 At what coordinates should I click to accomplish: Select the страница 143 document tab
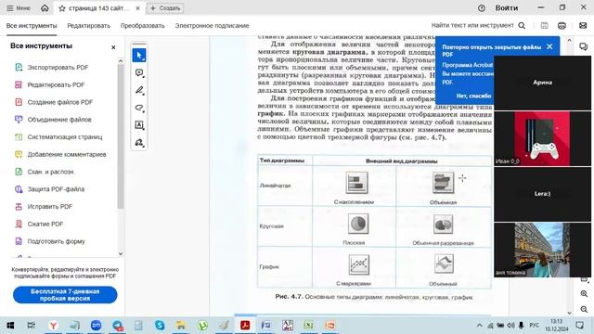[x=99, y=8]
